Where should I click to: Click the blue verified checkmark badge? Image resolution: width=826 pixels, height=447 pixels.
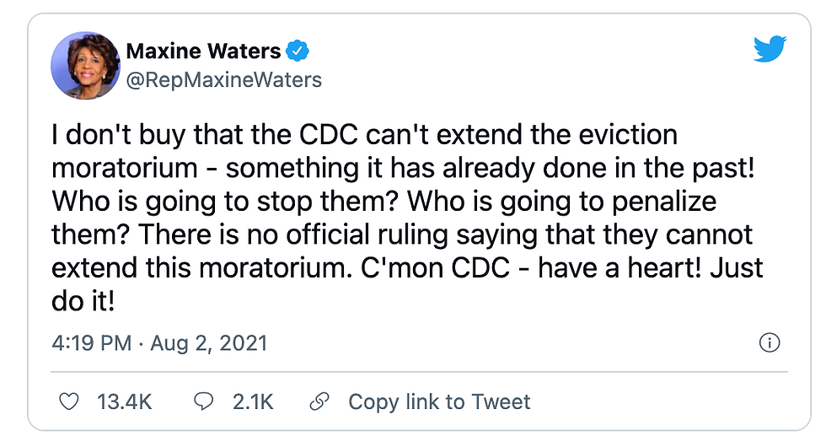[x=297, y=51]
